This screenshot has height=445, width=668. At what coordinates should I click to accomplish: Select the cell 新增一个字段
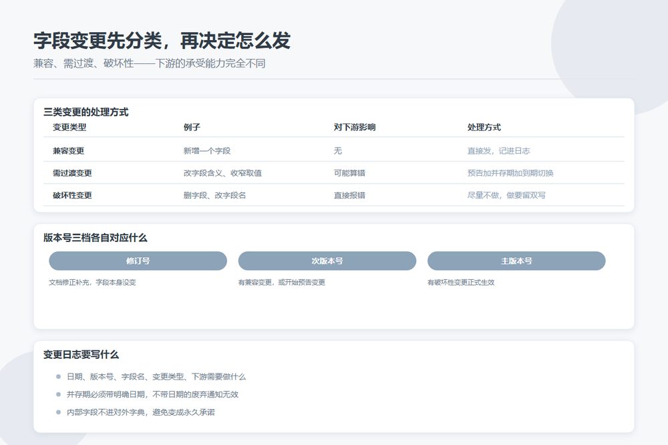207,151
